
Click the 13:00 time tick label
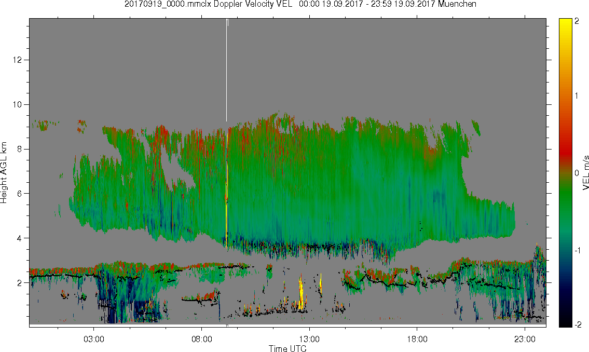click(309, 339)
